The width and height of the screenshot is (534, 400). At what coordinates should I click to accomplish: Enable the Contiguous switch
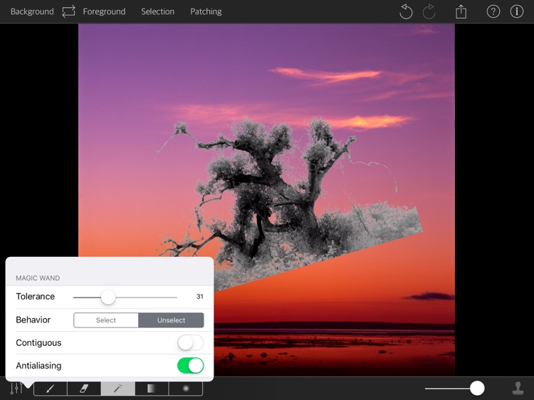pyautogui.click(x=190, y=343)
